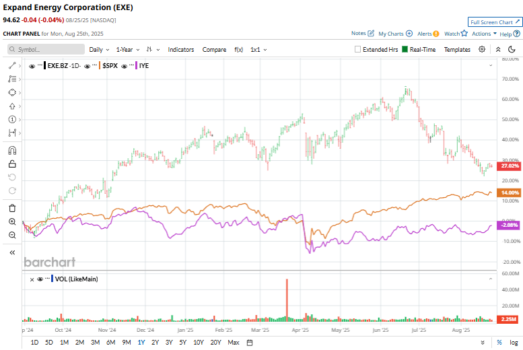Click the Symbol search field

tap(46, 49)
